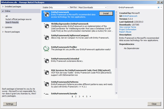This screenshot has width=164, height=109.
Task: Click the No Dependencies text
Action: click(131, 48)
